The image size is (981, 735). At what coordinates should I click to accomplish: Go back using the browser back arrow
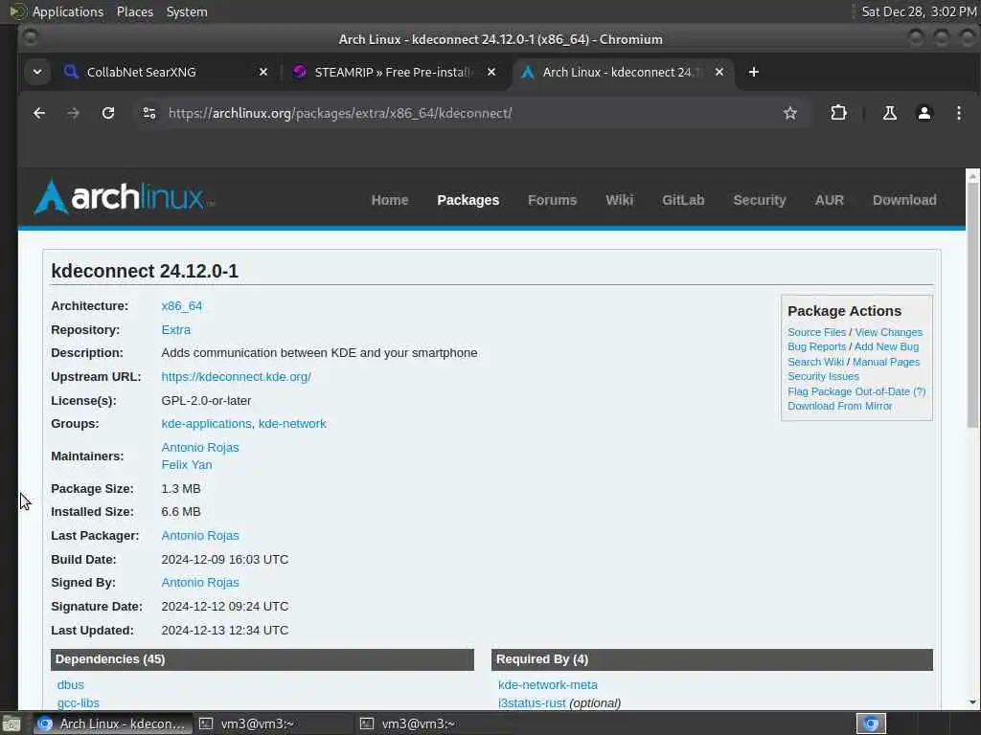coord(39,113)
